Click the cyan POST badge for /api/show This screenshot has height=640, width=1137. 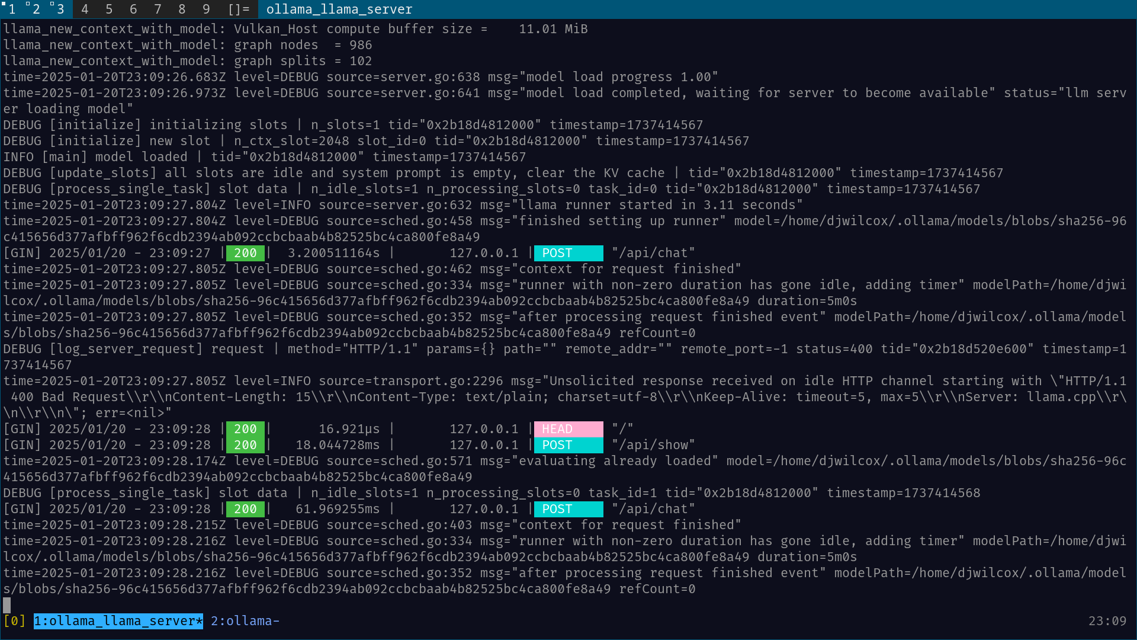tap(568, 444)
